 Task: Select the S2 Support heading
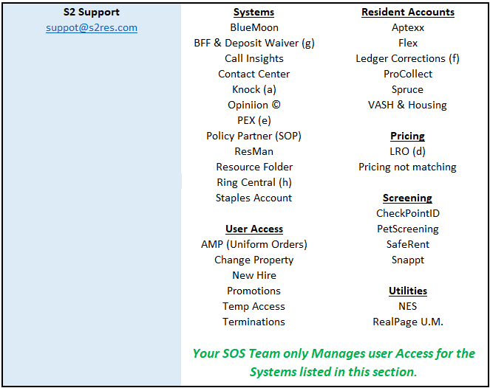(91, 12)
